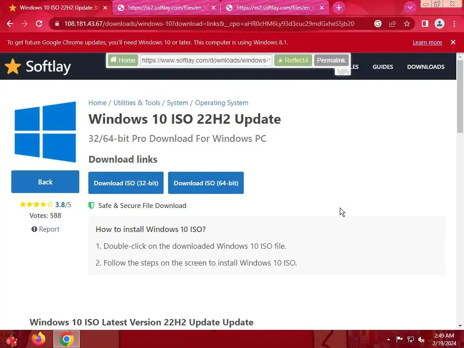Viewport: 464px width, 348px height.
Task: Click the green shield secure icon
Action: [92, 205]
